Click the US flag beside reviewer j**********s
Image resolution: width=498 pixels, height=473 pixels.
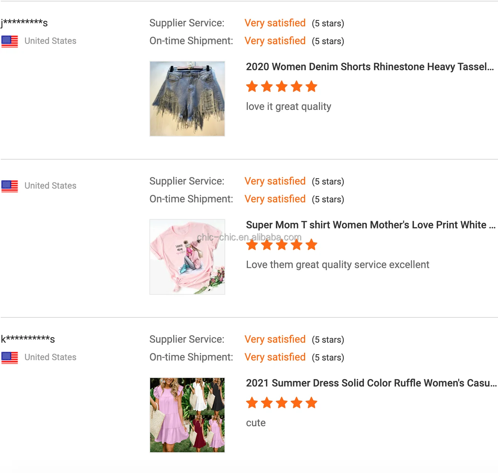point(10,41)
